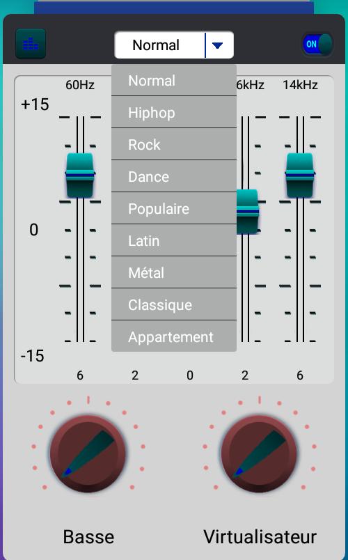Choose the Latin preset
This screenshot has height=560, width=348.
(x=174, y=241)
